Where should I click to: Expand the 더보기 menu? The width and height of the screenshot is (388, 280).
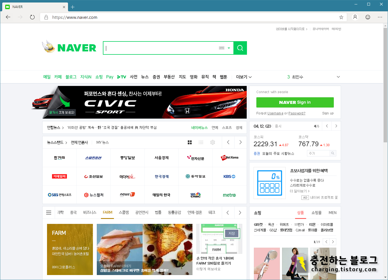244,77
